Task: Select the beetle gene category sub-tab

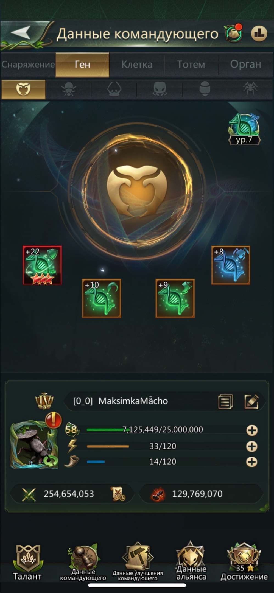Action: [x=68, y=89]
